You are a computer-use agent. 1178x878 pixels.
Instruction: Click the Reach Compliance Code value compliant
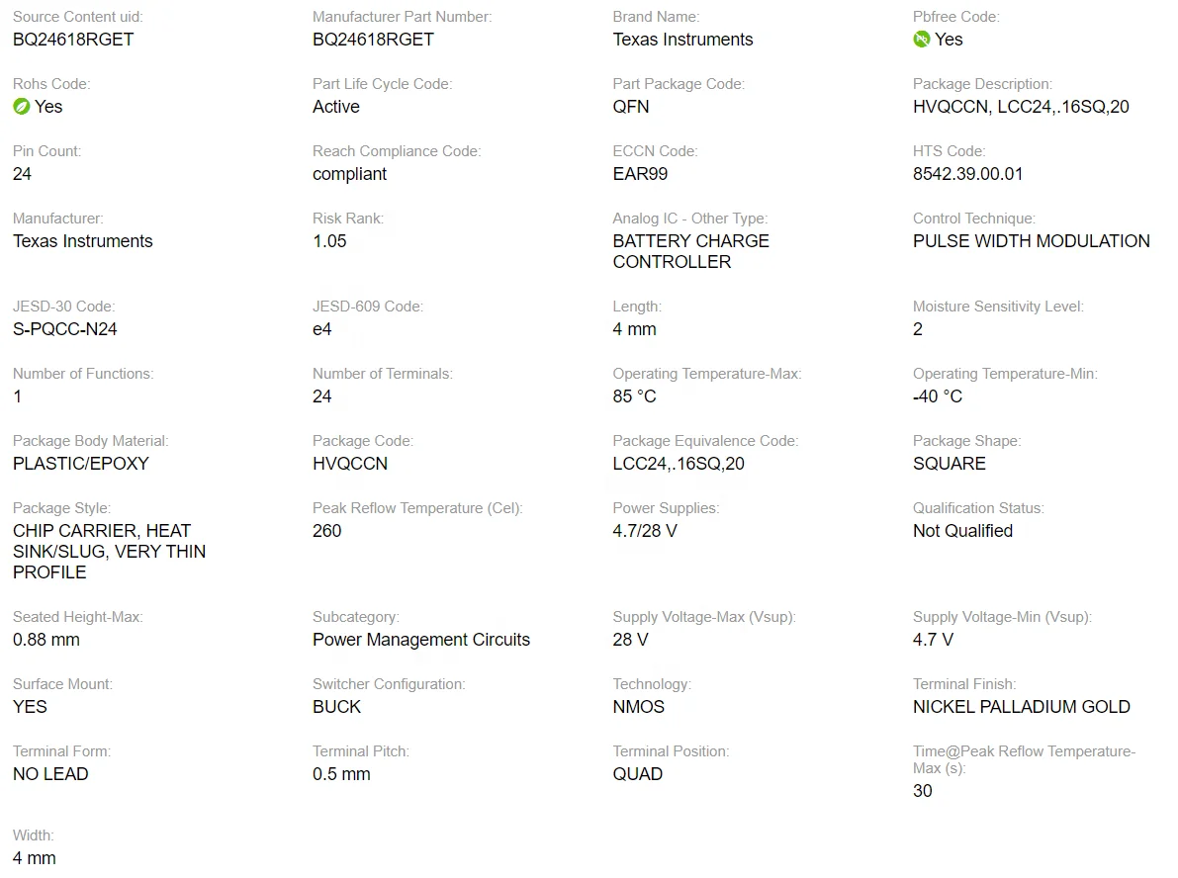click(x=349, y=174)
